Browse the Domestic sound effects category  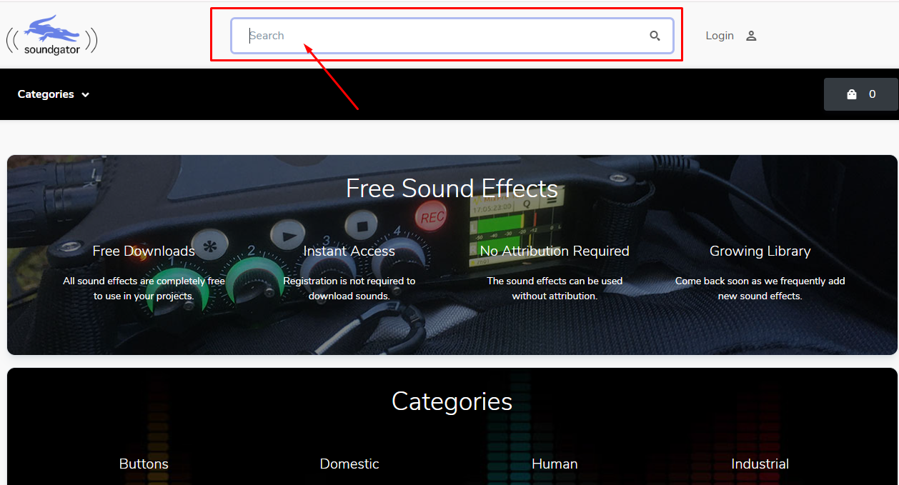tap(349, 464)
